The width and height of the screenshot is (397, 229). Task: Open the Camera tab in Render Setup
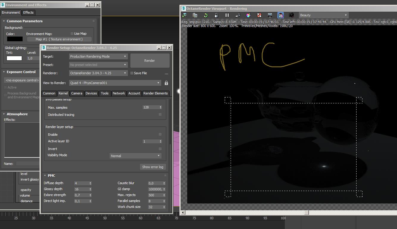click(x=76, y=93)
